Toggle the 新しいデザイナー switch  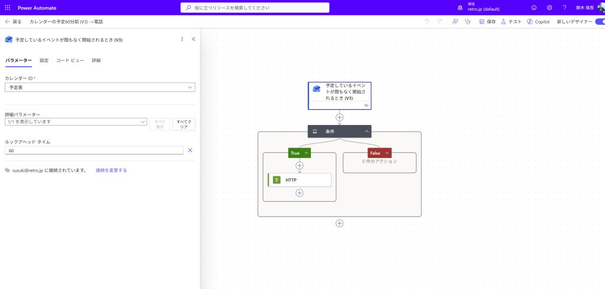click(x=599, y=22)
